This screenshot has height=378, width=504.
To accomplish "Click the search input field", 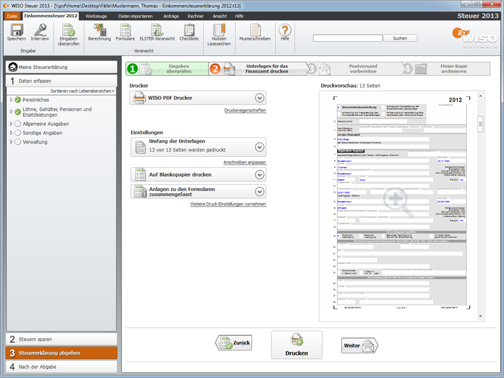I will (348, 38).
